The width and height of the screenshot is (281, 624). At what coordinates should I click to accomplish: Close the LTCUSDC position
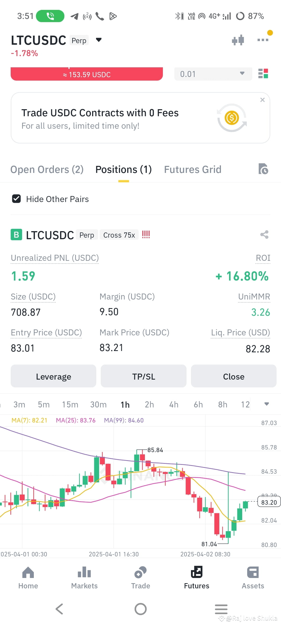[x=233, y=376]
